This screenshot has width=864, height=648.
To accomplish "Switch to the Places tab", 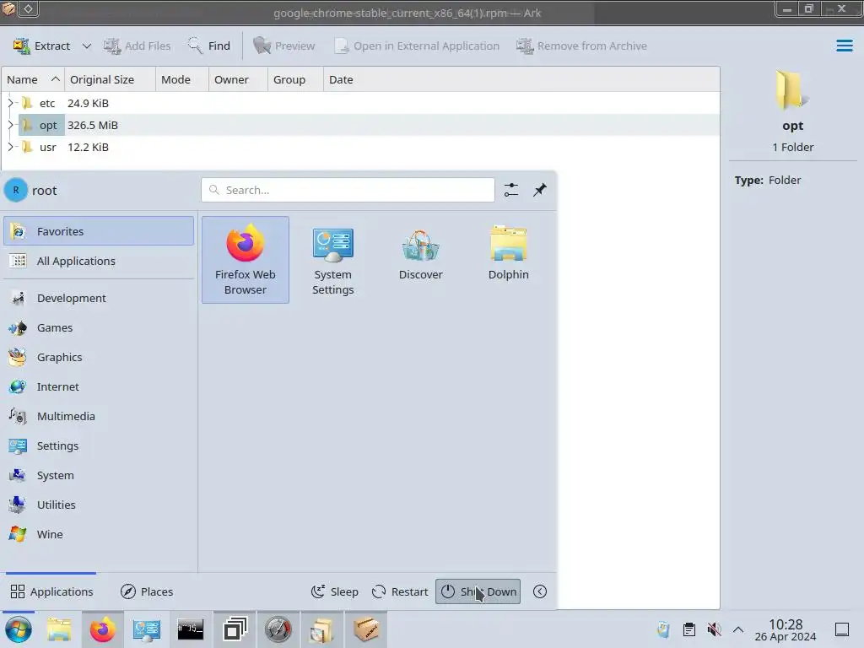I will click(x=147, y=591).
